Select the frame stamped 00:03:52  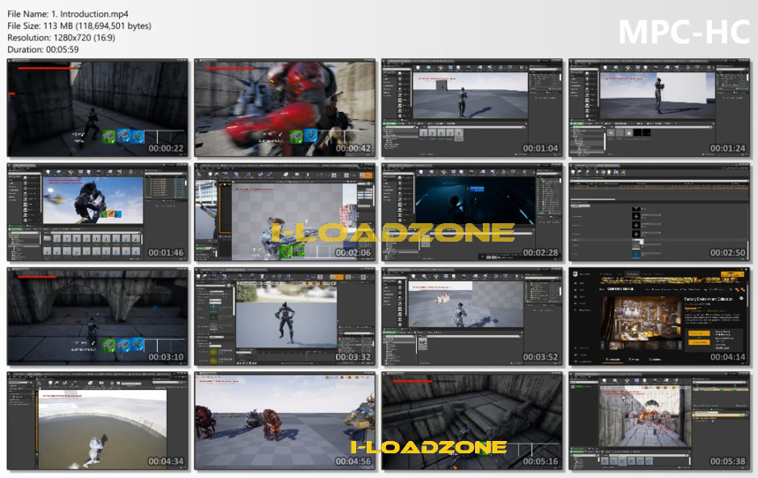472,317
